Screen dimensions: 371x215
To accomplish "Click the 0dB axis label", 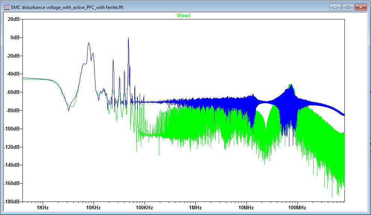I will pos(15,37).
